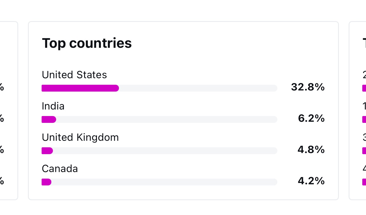Viewport: 366px width, 215px height.
Task: Click the 32.8% value for United States
Action: tap(308, 87)
